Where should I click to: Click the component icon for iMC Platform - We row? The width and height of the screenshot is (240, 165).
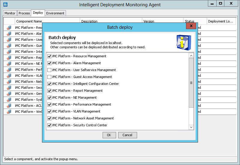click(x=9, y=112)
